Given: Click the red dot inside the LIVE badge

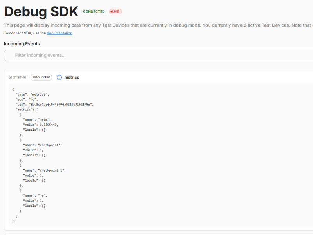Looking at the screenshot, I should (111, 11).
